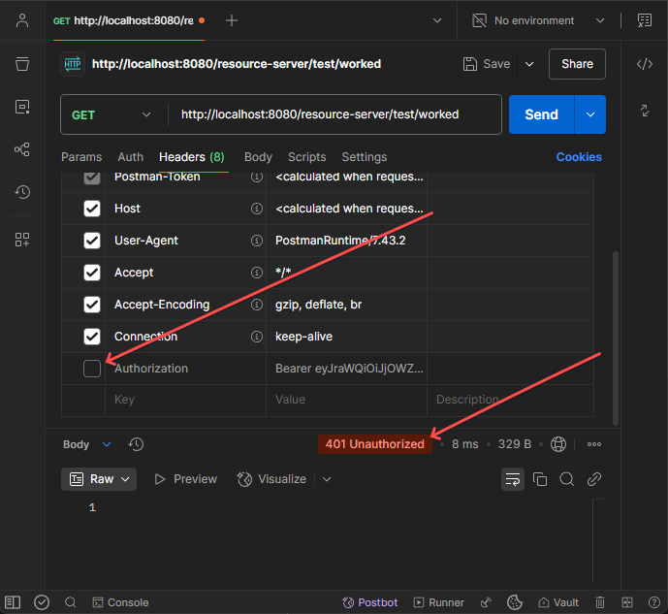Open the Raw format dropdown

99,479
